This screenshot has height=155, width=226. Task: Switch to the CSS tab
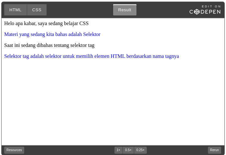coord(37,10)
